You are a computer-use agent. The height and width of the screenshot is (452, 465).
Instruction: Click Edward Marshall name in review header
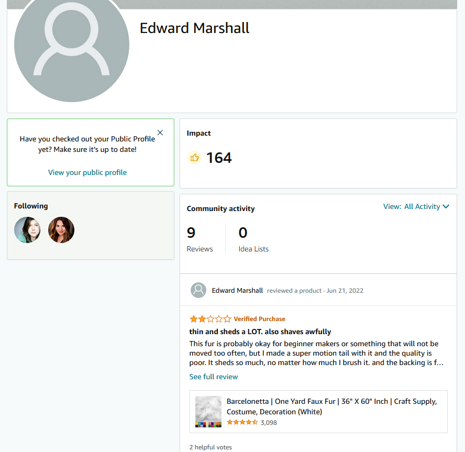[237, 290]
